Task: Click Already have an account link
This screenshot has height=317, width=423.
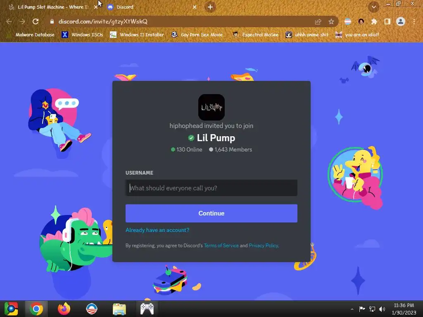Action: [x=157, y=230]
